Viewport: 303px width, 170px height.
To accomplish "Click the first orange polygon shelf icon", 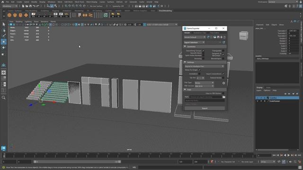I will point(9,15).
